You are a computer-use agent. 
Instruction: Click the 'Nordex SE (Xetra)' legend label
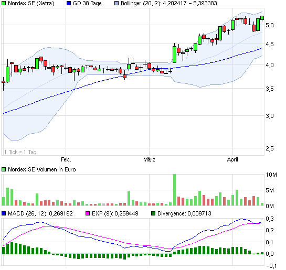click(x=31, y=3)
